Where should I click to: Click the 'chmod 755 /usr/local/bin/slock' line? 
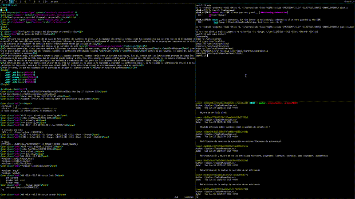coord(213,43)
